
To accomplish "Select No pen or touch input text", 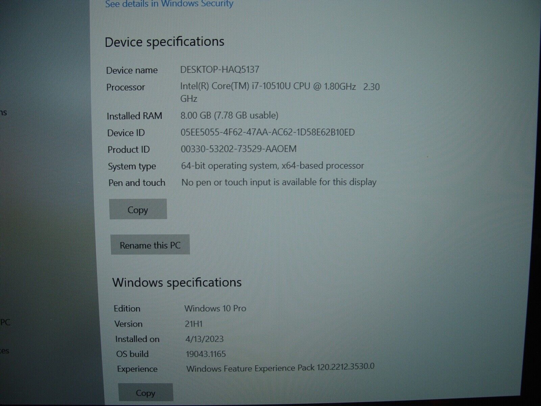I will coord(279,182).
